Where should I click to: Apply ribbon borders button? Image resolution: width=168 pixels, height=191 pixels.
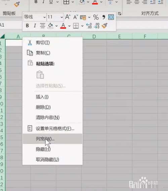(66, 2)
